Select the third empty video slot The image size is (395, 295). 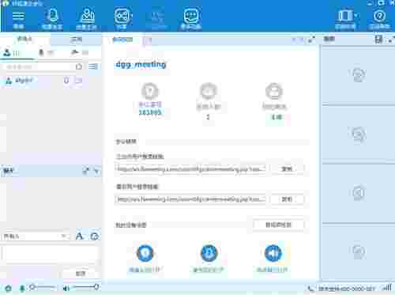(x=359, y=192)
